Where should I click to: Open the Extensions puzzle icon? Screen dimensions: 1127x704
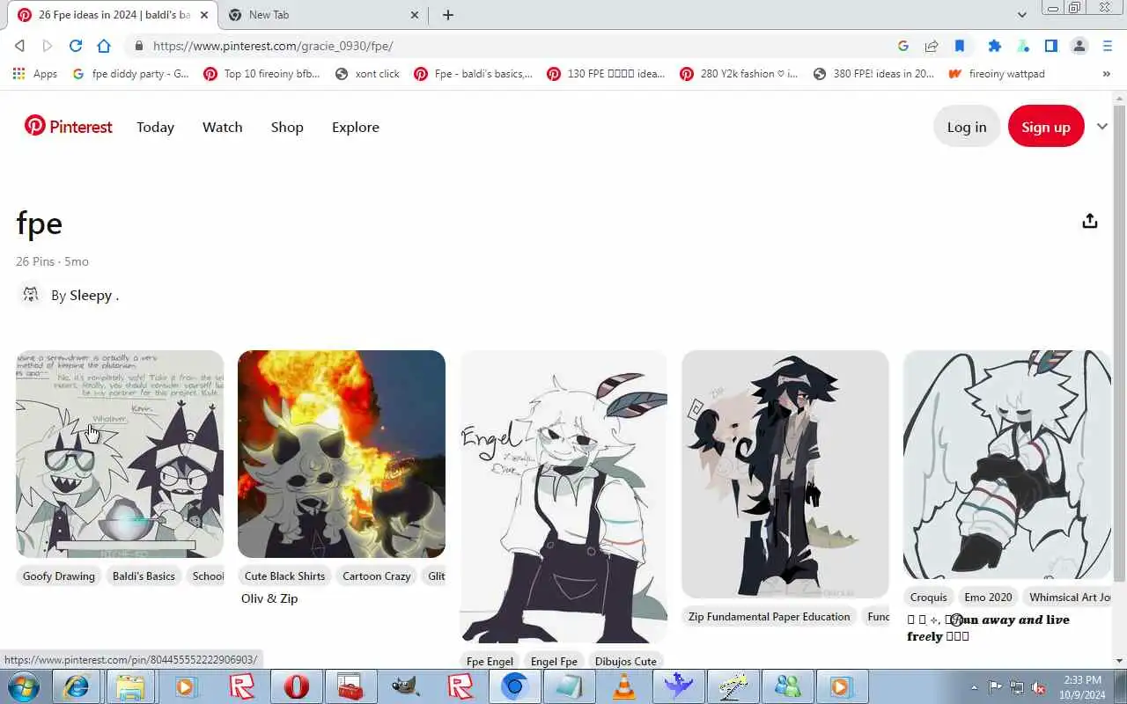click(995, 46)
